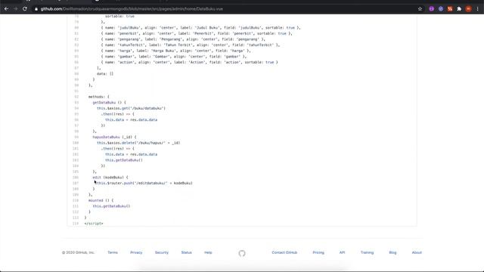Click the column definition line for 'judulBuku'
Screen dimensions: 484x272
point(200,28)
